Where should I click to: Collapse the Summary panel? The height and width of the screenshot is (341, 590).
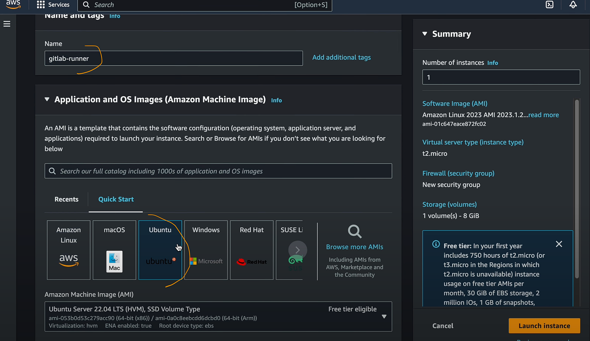click(x=424, y=34)
